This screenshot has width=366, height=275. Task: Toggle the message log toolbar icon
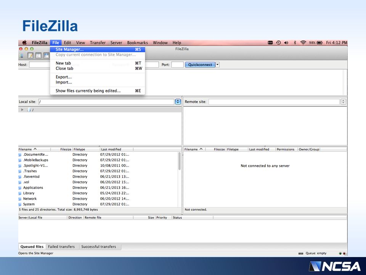pyautogui.click(x=30, y=55)
